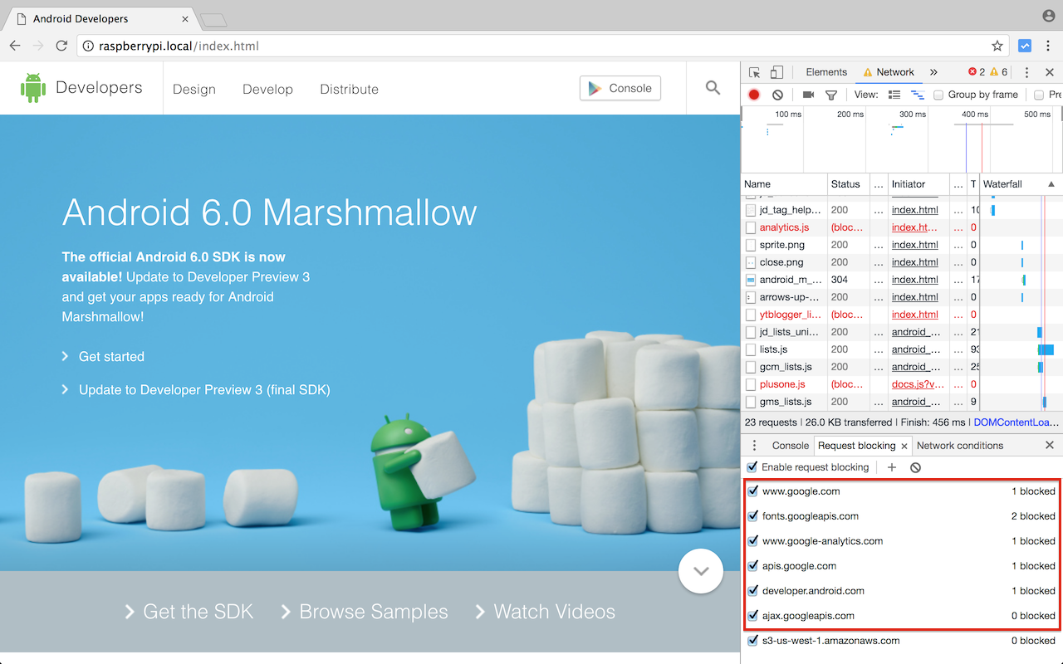Bookmark this page with the star icon
This screenshot has height=664, width=1063.
point(997,46)
